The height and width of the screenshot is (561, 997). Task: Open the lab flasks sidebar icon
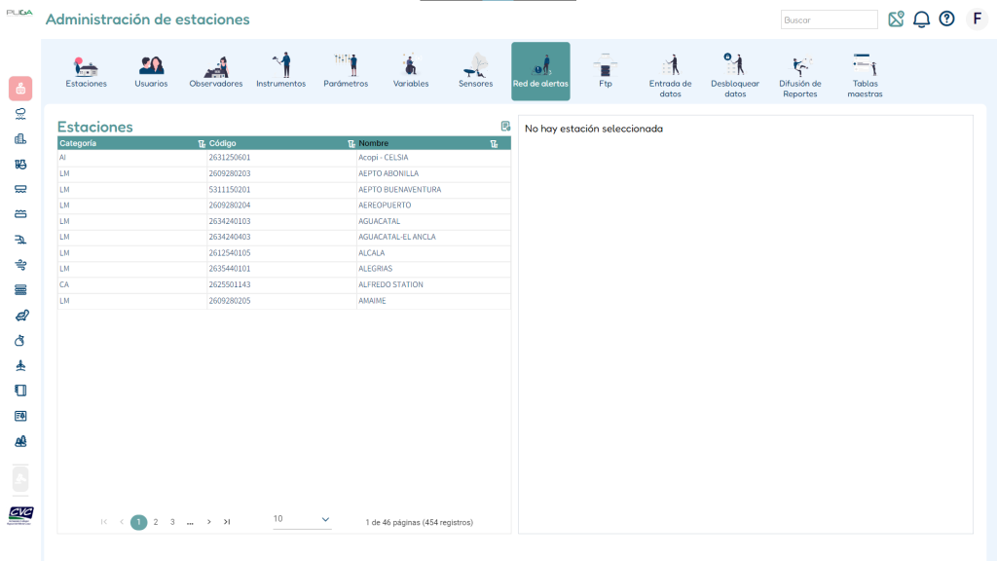click(20, 164)
